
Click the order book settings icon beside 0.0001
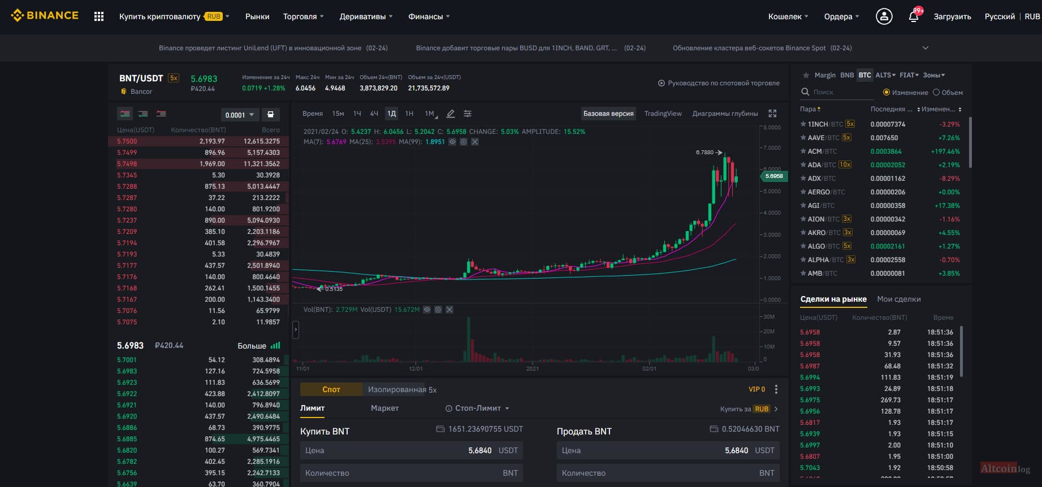pos(270,114)
